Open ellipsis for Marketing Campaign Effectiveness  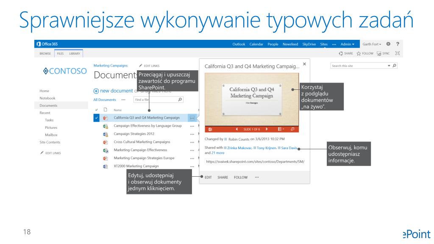[x=192, y=150]
